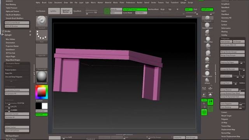Open the Zplugin menu
This screenshot has height=140, width=249.
coord(183,3)
